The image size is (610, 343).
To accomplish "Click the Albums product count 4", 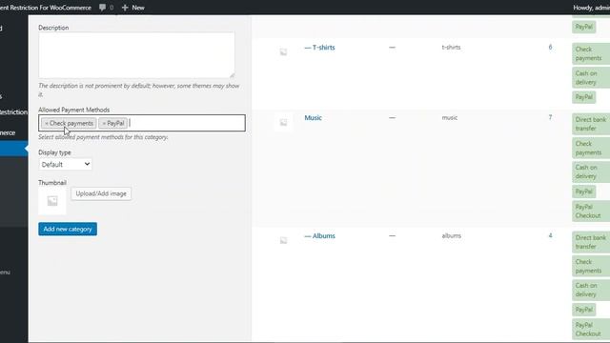I will pos(550,235).
